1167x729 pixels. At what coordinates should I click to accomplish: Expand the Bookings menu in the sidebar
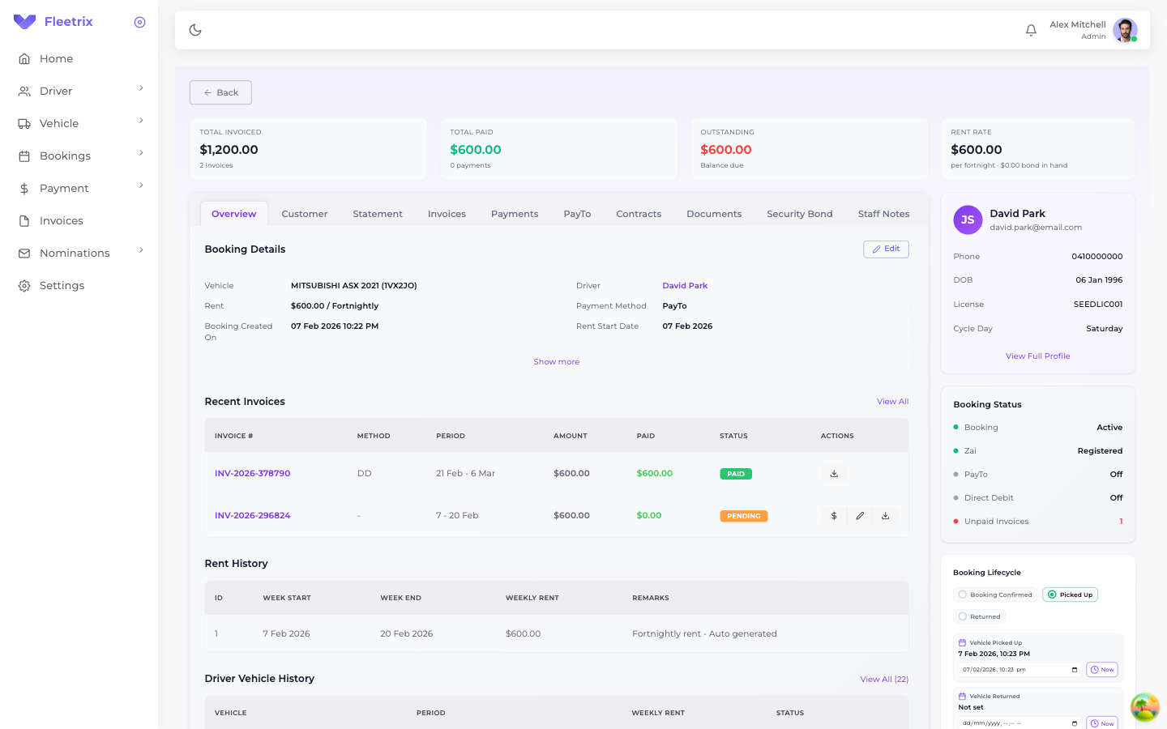click(x=65, y=156)
